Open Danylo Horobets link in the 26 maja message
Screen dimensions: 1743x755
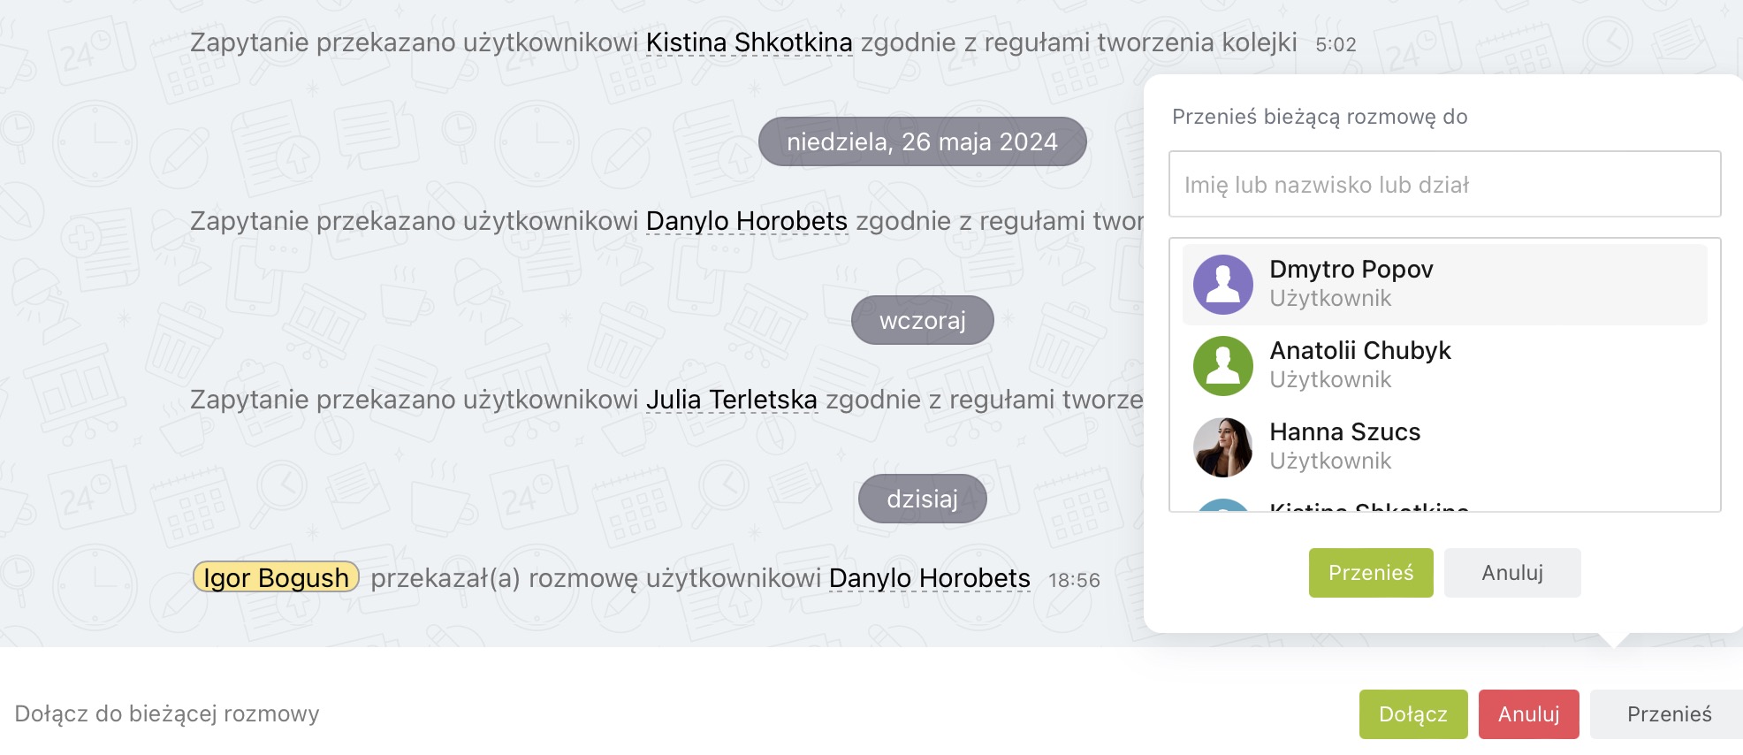(747, 221)
